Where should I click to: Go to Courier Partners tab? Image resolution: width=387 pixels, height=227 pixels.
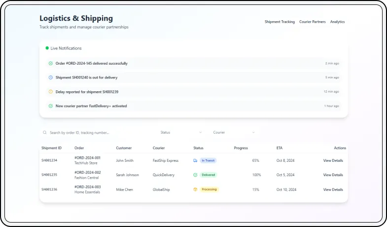tap(312, 22)
